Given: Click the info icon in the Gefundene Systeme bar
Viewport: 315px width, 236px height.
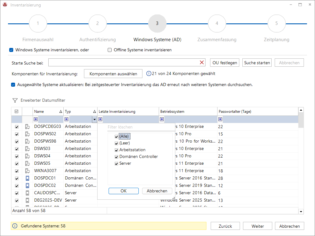Looking at the screenshot, I should pyautogui.click(x=15, y=226).
